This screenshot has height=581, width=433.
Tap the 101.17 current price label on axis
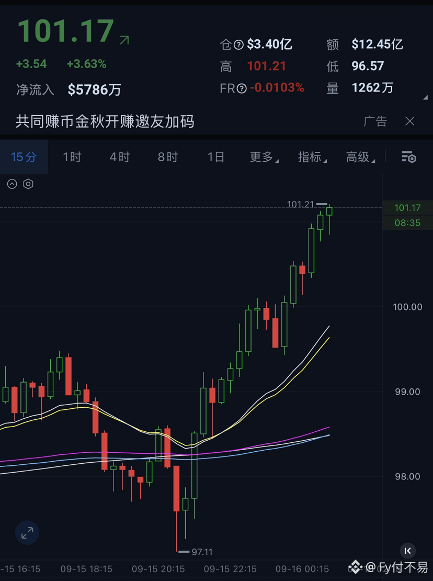coord(407,207)
